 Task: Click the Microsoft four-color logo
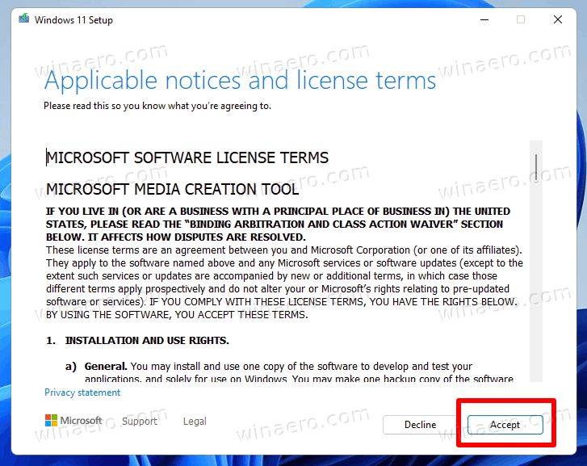(51, 420)
